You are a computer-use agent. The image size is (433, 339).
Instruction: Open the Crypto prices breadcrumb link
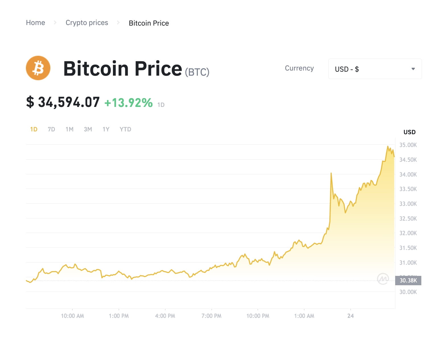(x=87, y=22)
